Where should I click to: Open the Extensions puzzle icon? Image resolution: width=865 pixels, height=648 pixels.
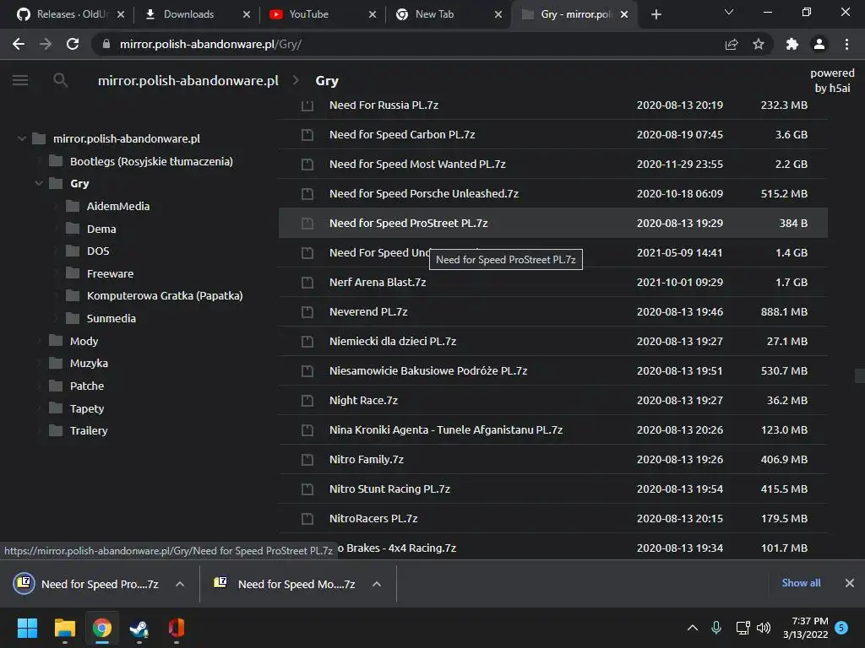point(792,44)
